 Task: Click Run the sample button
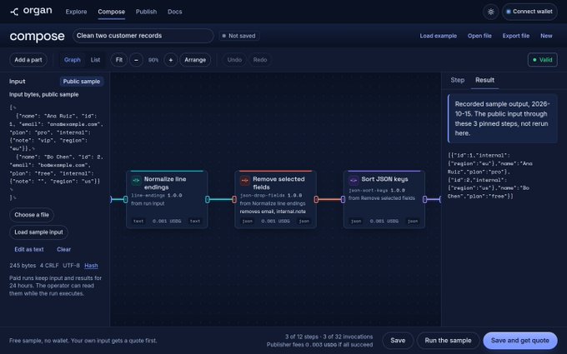pyautogui.click(x=448, y=341)
